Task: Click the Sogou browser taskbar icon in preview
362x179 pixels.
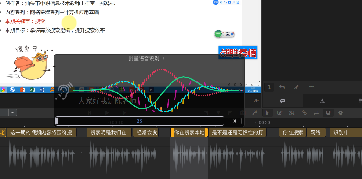Action: pyautogui.click(x=12, y=90)
